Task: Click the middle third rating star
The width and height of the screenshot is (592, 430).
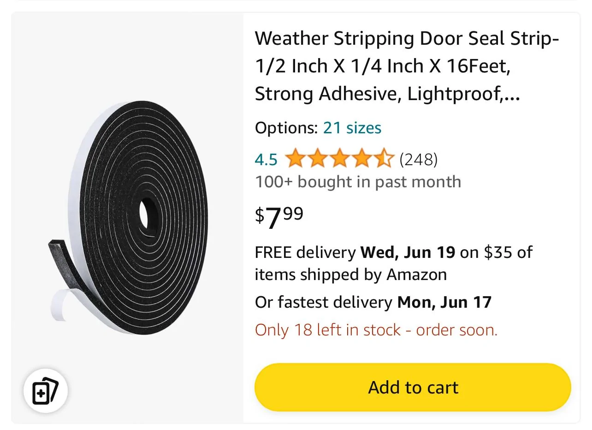Action: 339,159
